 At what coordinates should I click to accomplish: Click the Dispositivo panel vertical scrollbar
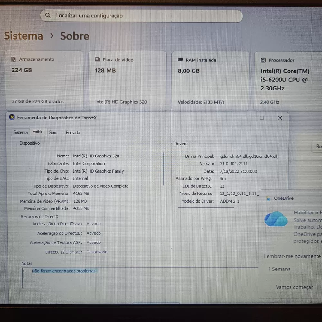(x=164, y=169)
